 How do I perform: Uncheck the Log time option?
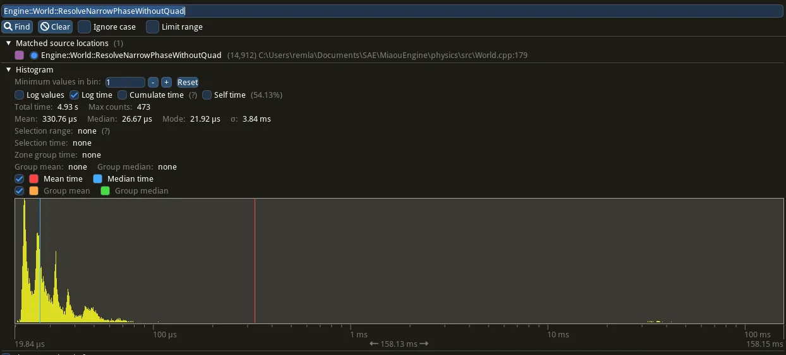(x=75, y=95)
